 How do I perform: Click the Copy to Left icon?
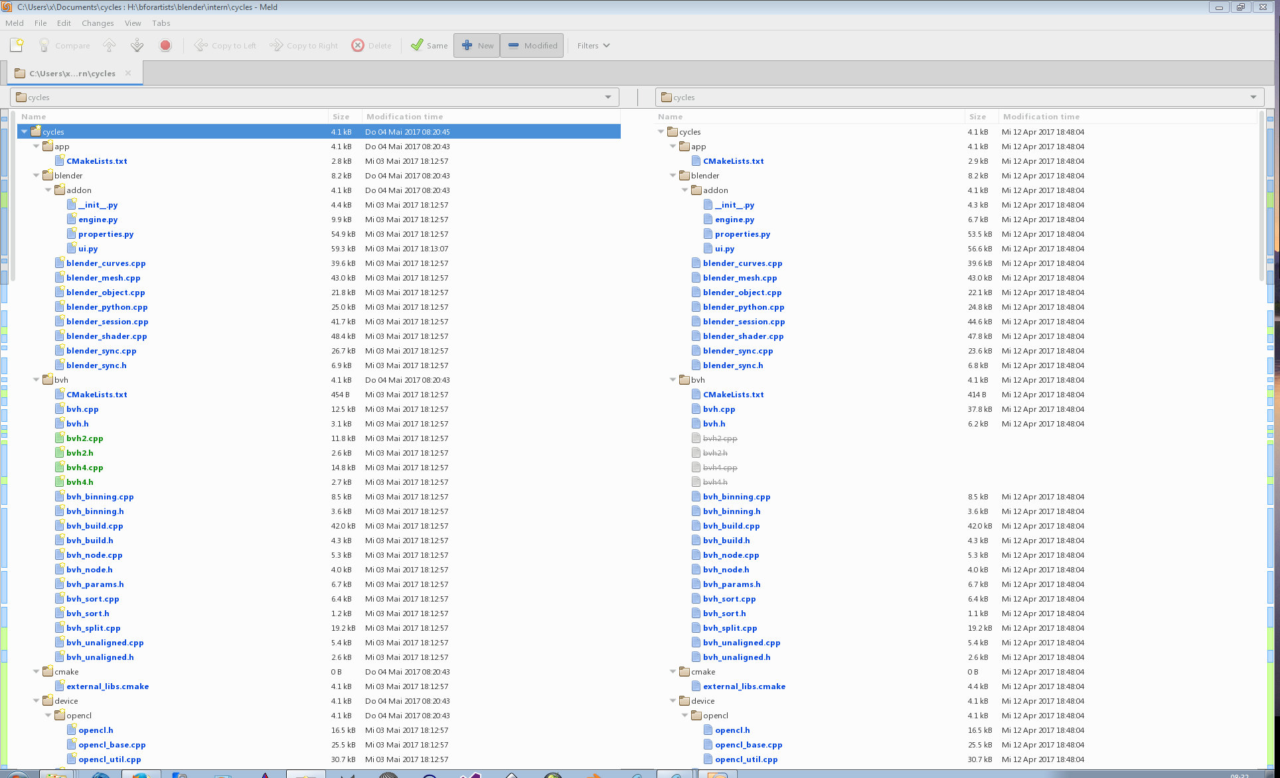coord(200,45)
